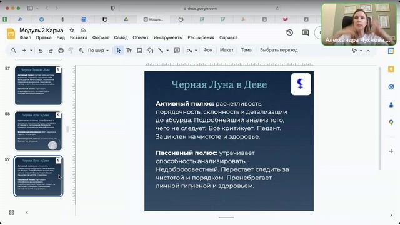
Task: Check the cloud save status icon
Action: (x=83, y=31)
